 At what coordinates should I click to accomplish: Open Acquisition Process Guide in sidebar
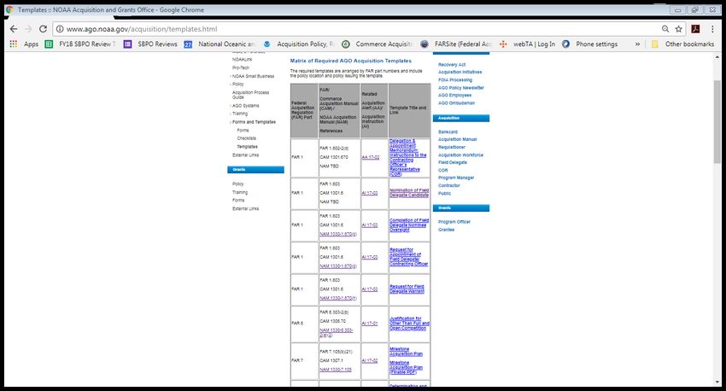[x=250, y=95]
